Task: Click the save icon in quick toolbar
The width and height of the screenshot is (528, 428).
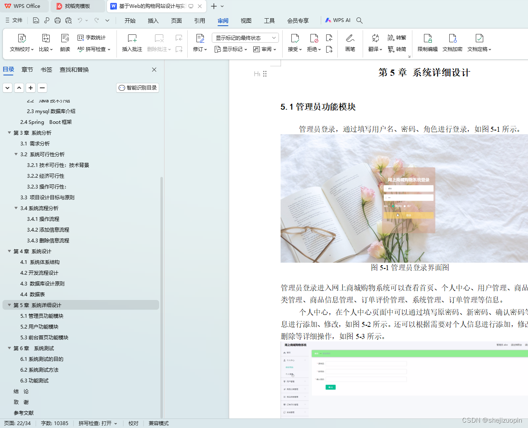Action: pyautogui.click(x=36, y=20)
